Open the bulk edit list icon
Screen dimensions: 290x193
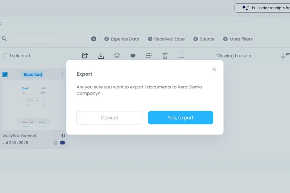coord(149,56)
